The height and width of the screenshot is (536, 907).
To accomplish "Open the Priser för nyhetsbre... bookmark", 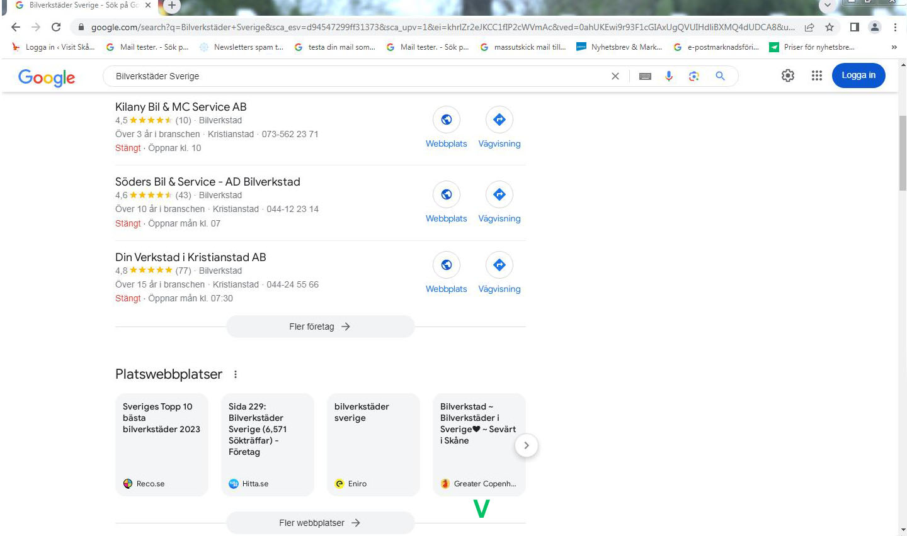I will click(812, 47).
